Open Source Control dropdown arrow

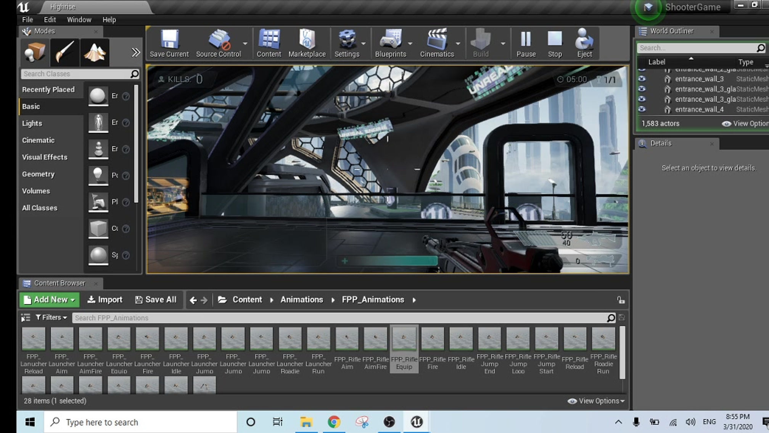(245, 44)
